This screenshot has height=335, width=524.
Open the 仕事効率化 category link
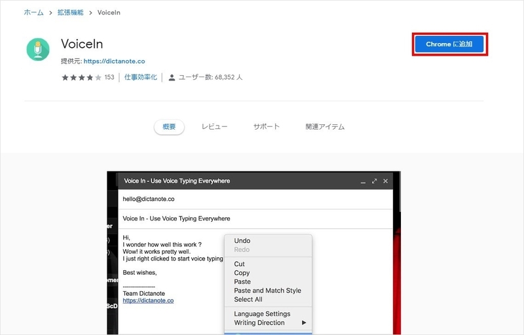click(141, 77)
